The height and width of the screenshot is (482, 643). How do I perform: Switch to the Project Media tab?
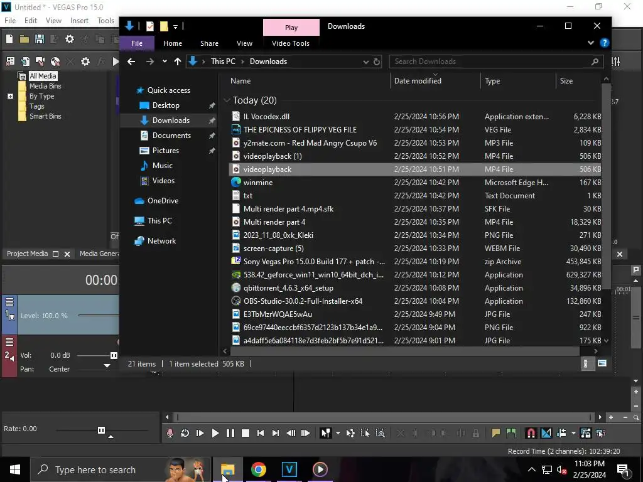click(27, 254)
